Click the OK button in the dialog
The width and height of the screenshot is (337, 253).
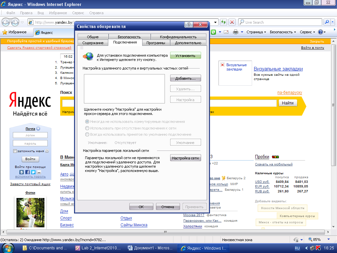coord(141,207)
